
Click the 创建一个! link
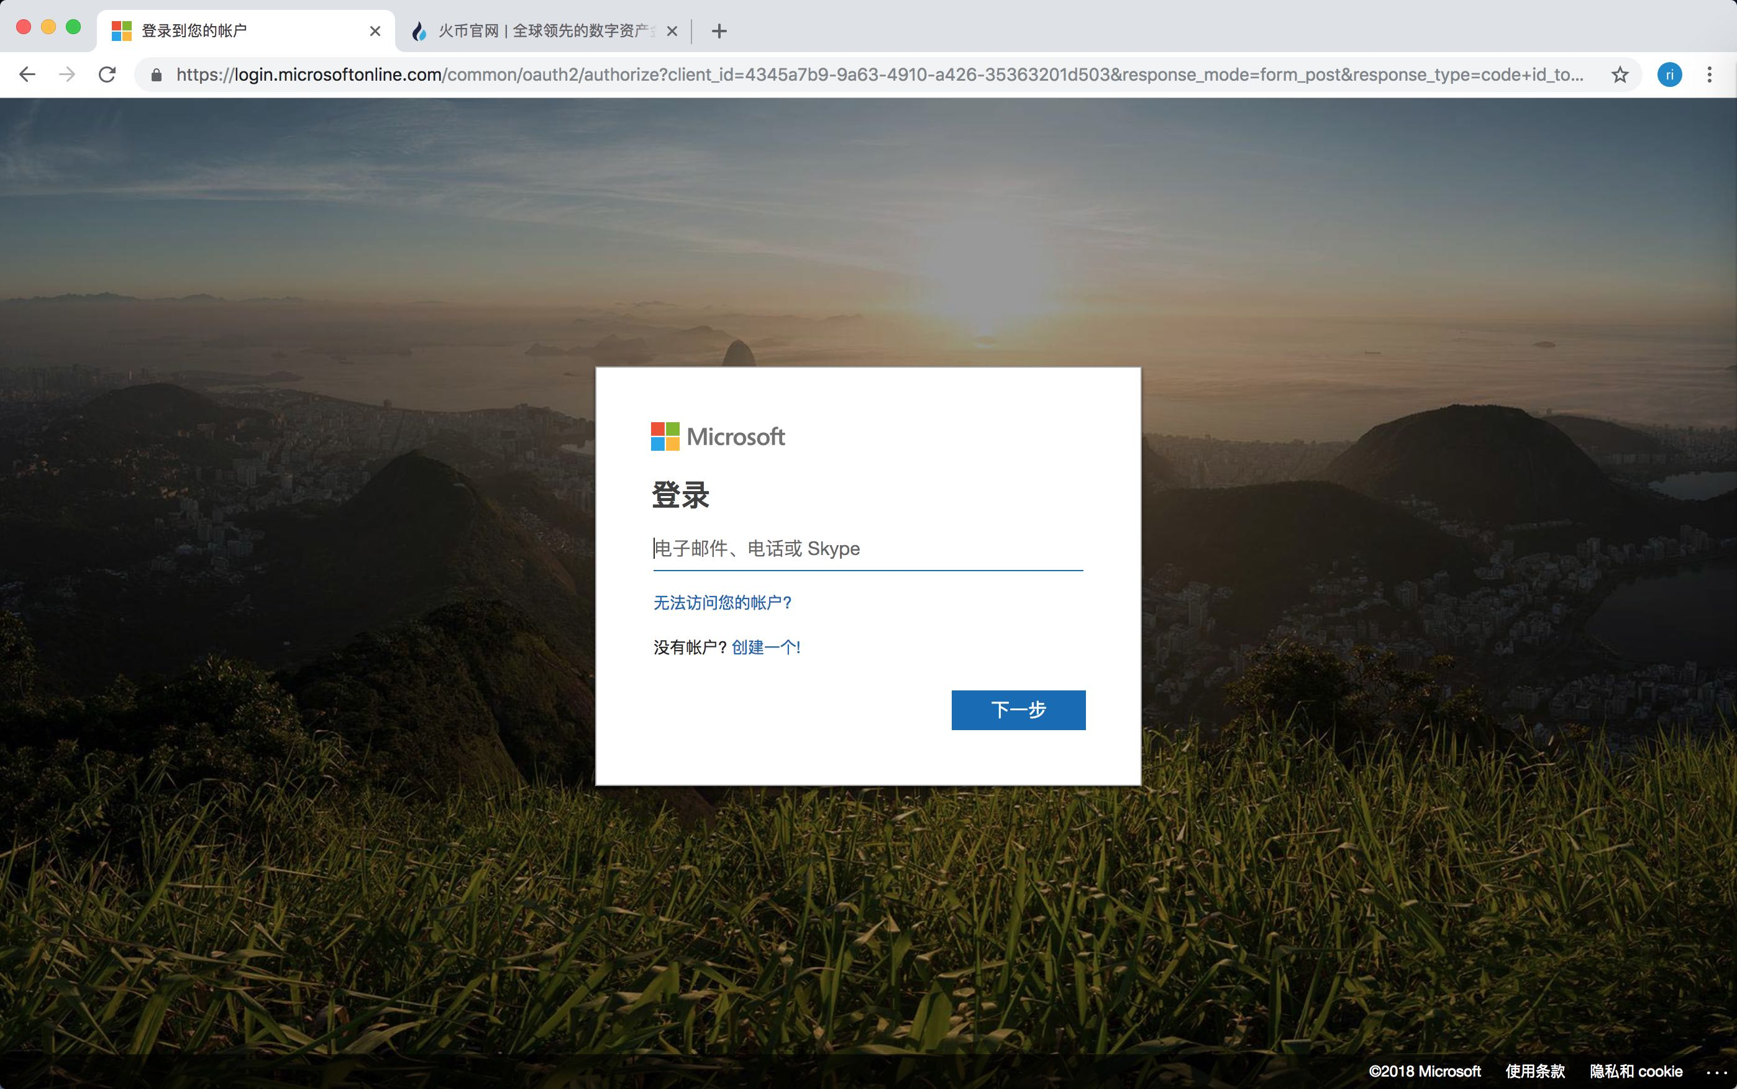click(766, 647)
